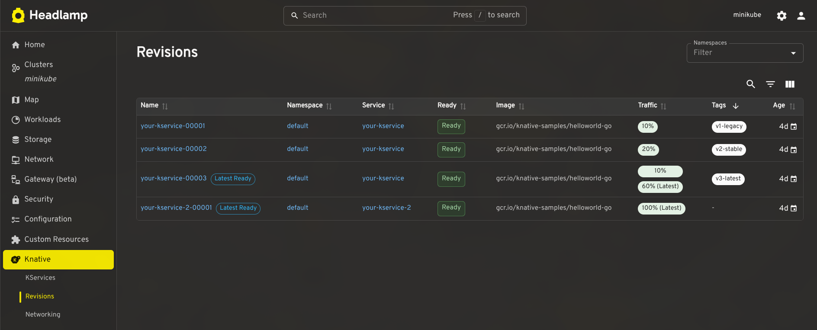Open your-kservice-2 service link
The image size is (817, 330).
click(x=386, y=208)
